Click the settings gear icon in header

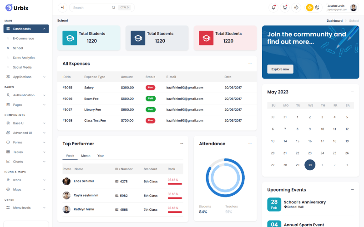[296, 7]
